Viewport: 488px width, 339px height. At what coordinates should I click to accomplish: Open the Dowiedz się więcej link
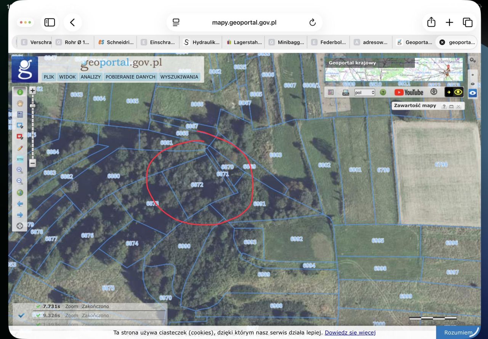[350, 333]
